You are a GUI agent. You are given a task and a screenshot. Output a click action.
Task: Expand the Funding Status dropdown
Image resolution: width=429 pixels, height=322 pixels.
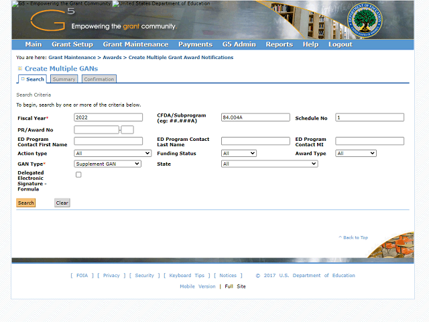pyautogui.click(x=239, y=154)
